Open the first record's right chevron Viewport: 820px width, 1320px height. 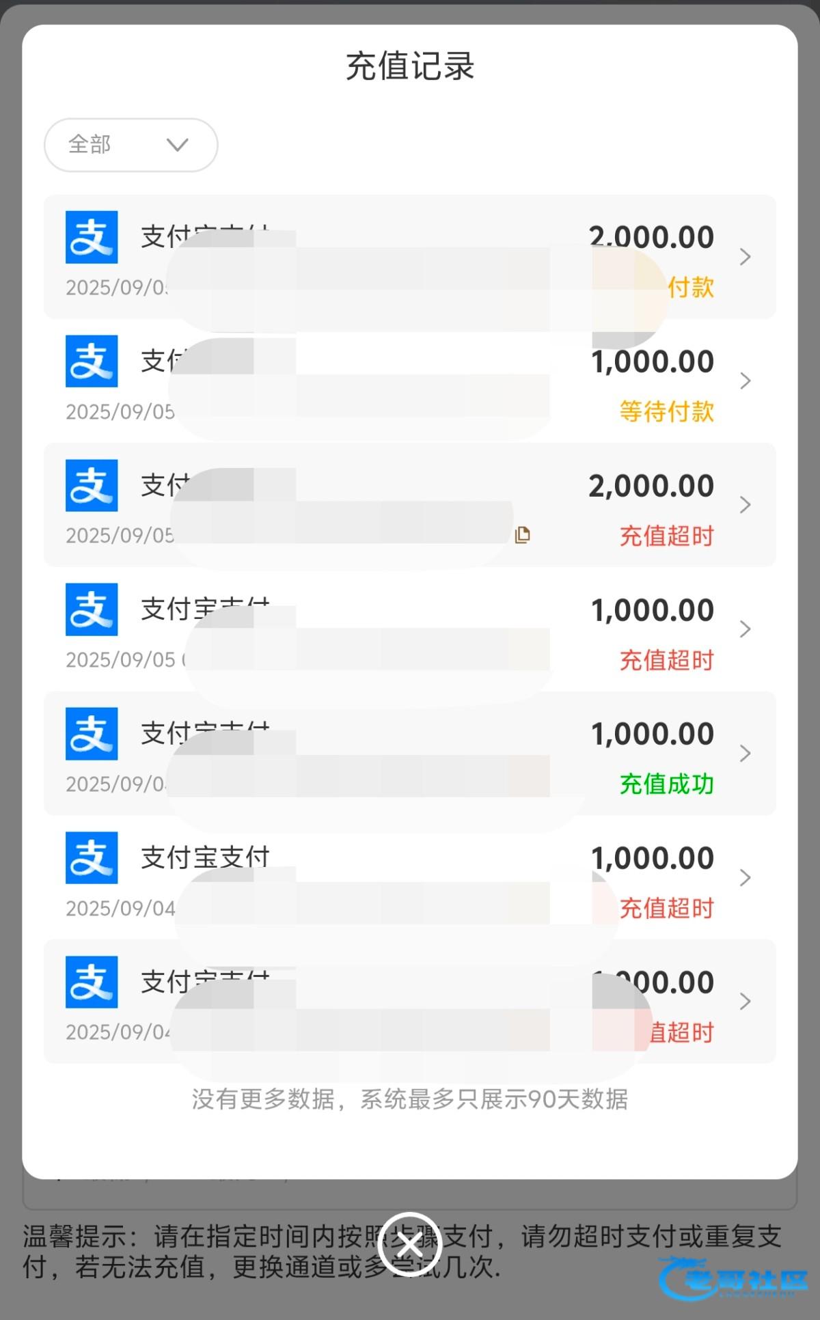pyautogui.click(x=745, y=257)
